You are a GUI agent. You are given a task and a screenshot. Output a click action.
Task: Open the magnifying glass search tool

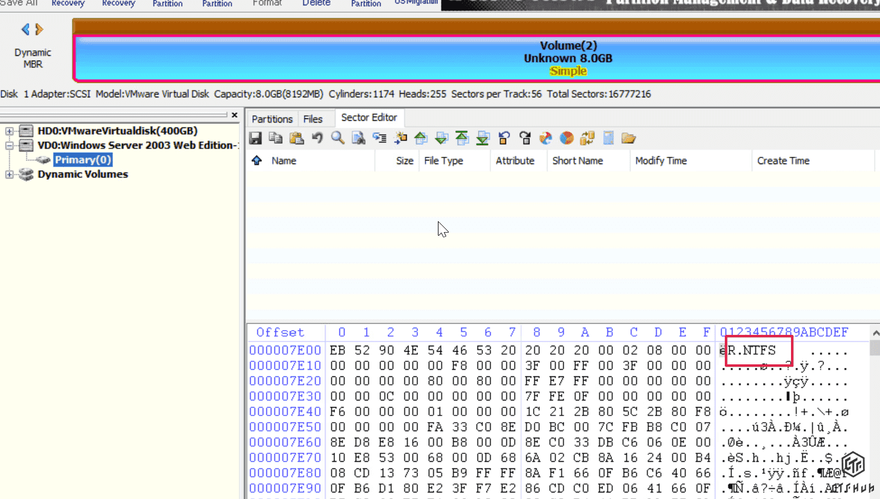tap(338, 138)
